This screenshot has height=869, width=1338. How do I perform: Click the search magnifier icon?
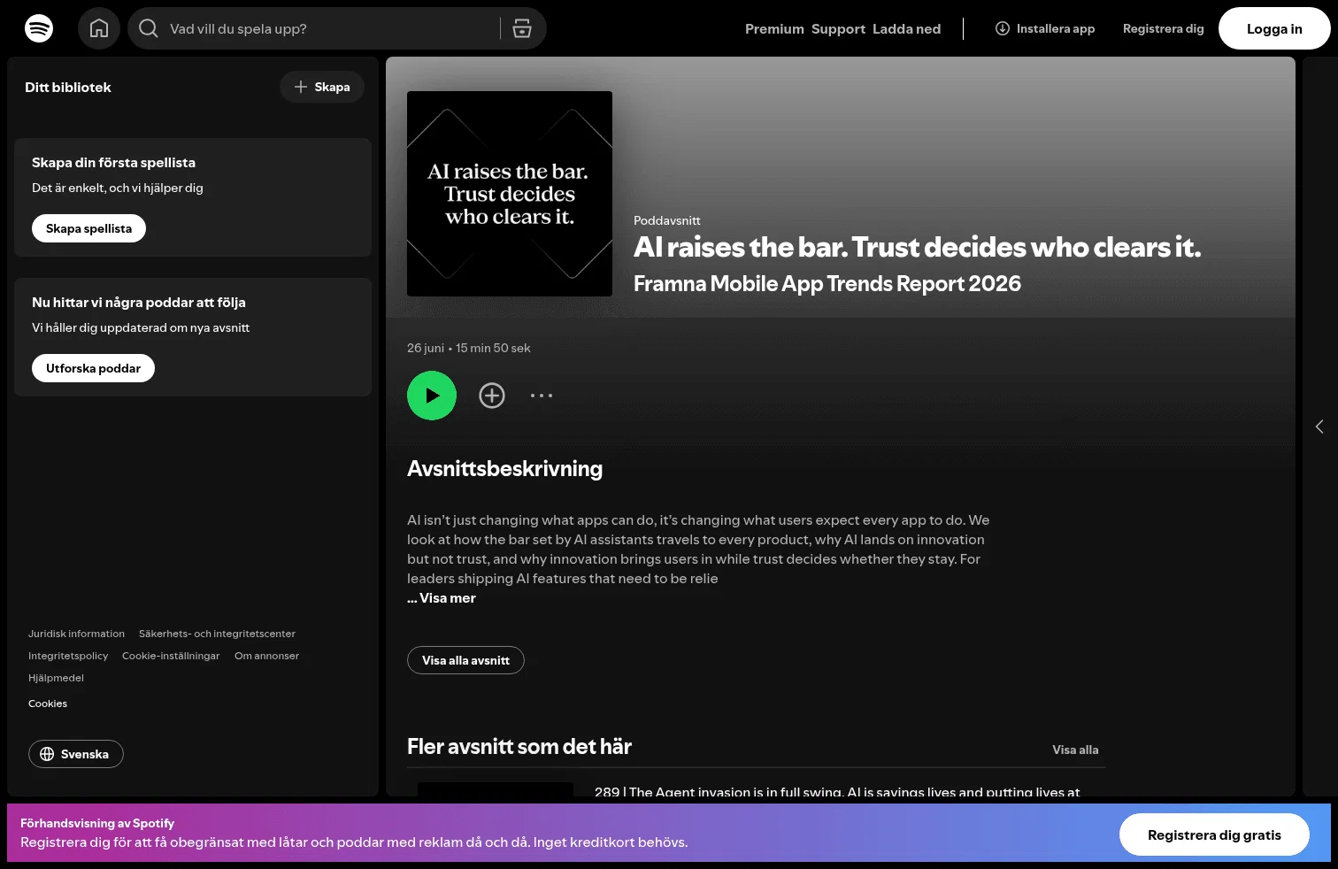click(149, 28)
